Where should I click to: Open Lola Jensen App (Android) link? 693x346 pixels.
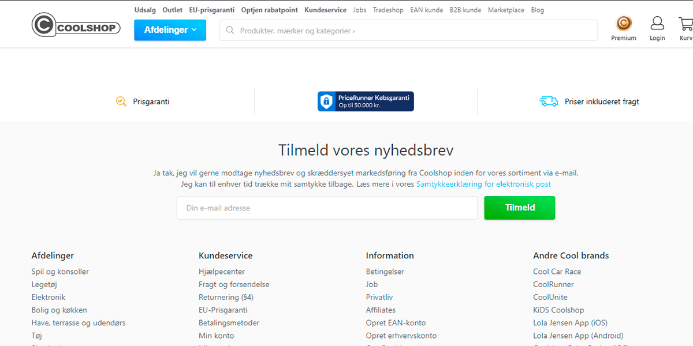point(578,336)
